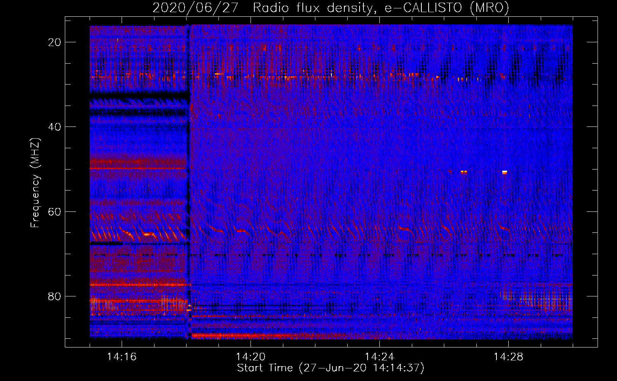Select the 80 MHz frequency tick label

(x=55, y=296)
